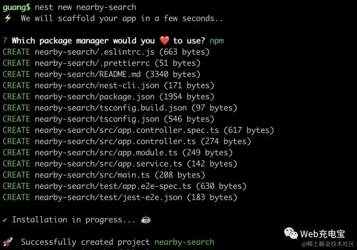Viewport: 357px width, 250px height.
Task: Click the guang$ shell prompt
Action: coord(17,7)
